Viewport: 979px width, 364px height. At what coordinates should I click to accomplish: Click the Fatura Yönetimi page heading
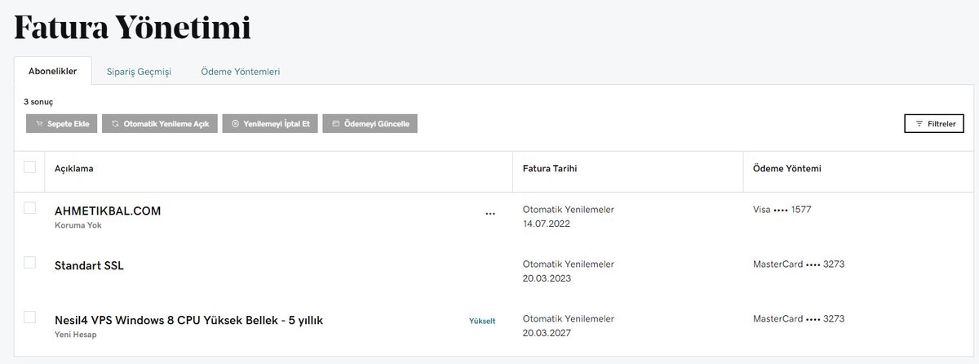(132, 28)
